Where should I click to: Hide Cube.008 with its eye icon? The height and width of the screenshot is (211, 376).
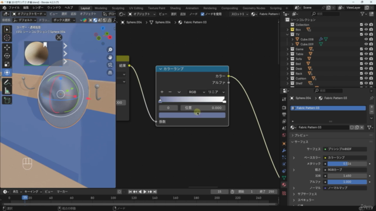pos(366,39)
